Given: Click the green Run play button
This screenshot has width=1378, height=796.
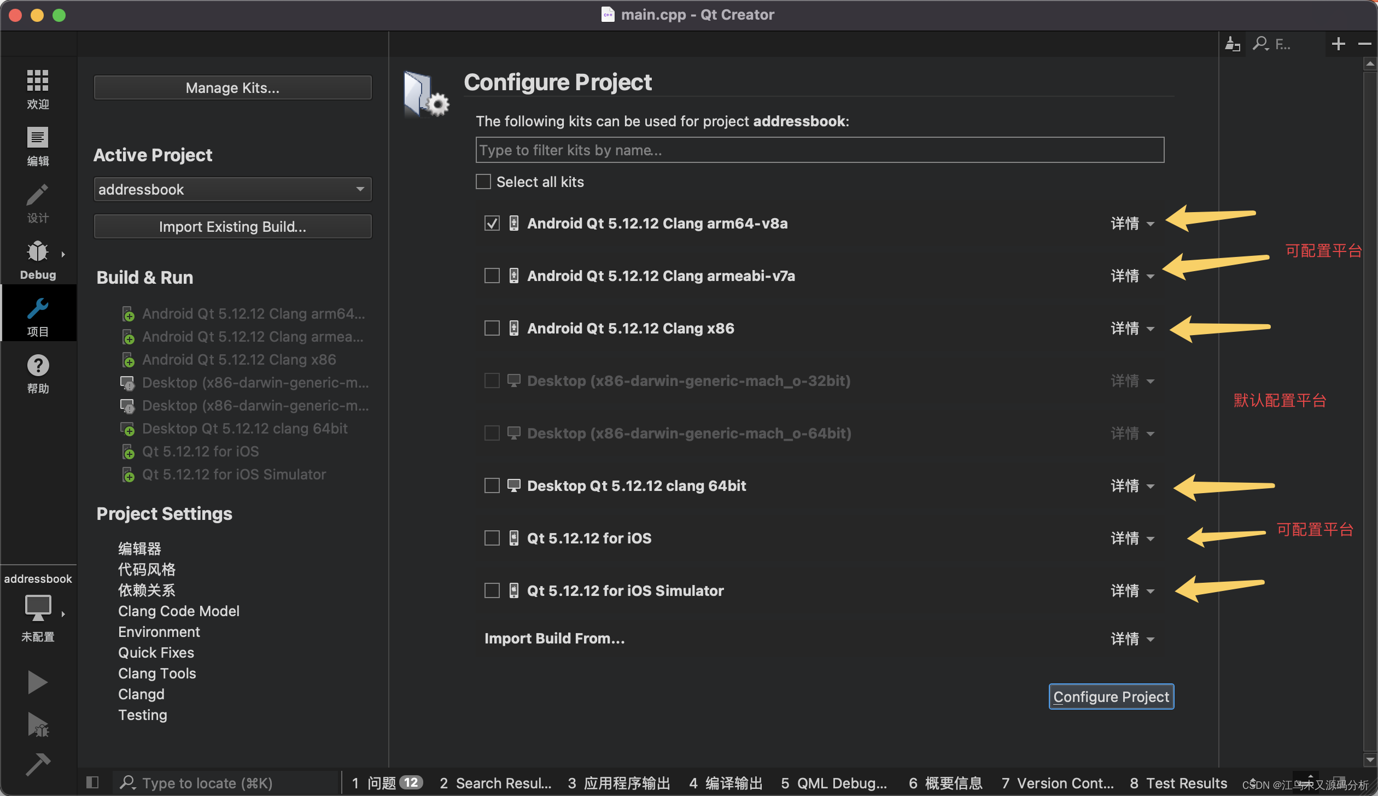Looking at the screenshot, I should point(37,682).
